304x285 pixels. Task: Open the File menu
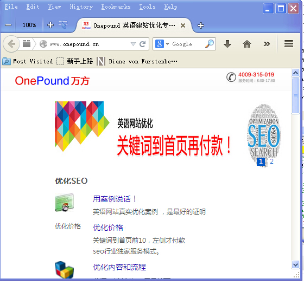pos(11,7)
